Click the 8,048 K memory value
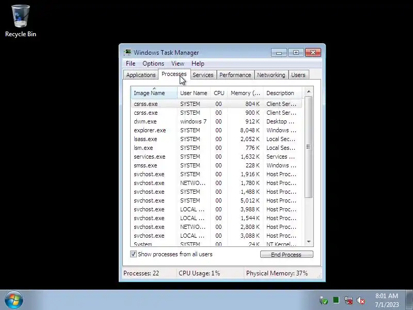 pos(250,130)
